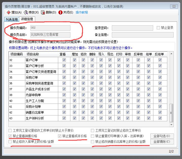Click the Delete (删除) toolbar icon
The image size is (182, 159).
43,12
